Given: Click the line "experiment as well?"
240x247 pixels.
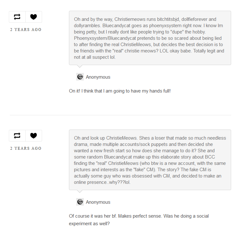Looking at the screenshot, I should (89, 224).
